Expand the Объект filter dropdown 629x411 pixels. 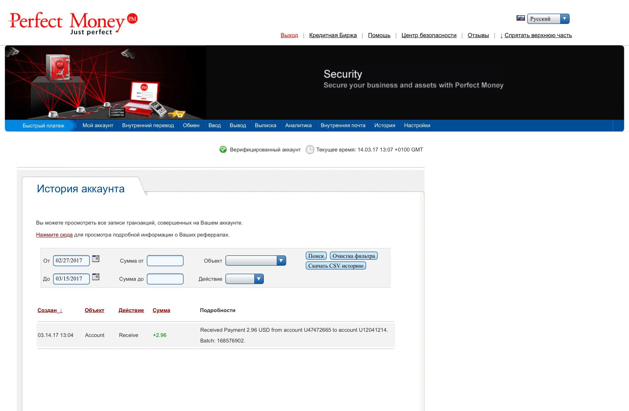click(x=256, y=260)
